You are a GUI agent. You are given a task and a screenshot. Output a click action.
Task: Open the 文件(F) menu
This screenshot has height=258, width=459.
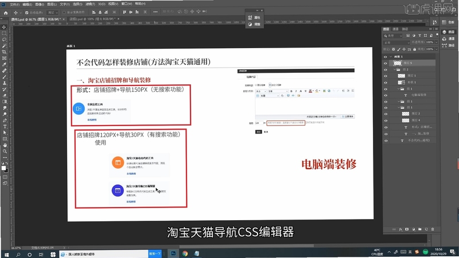tap(14, 5)
